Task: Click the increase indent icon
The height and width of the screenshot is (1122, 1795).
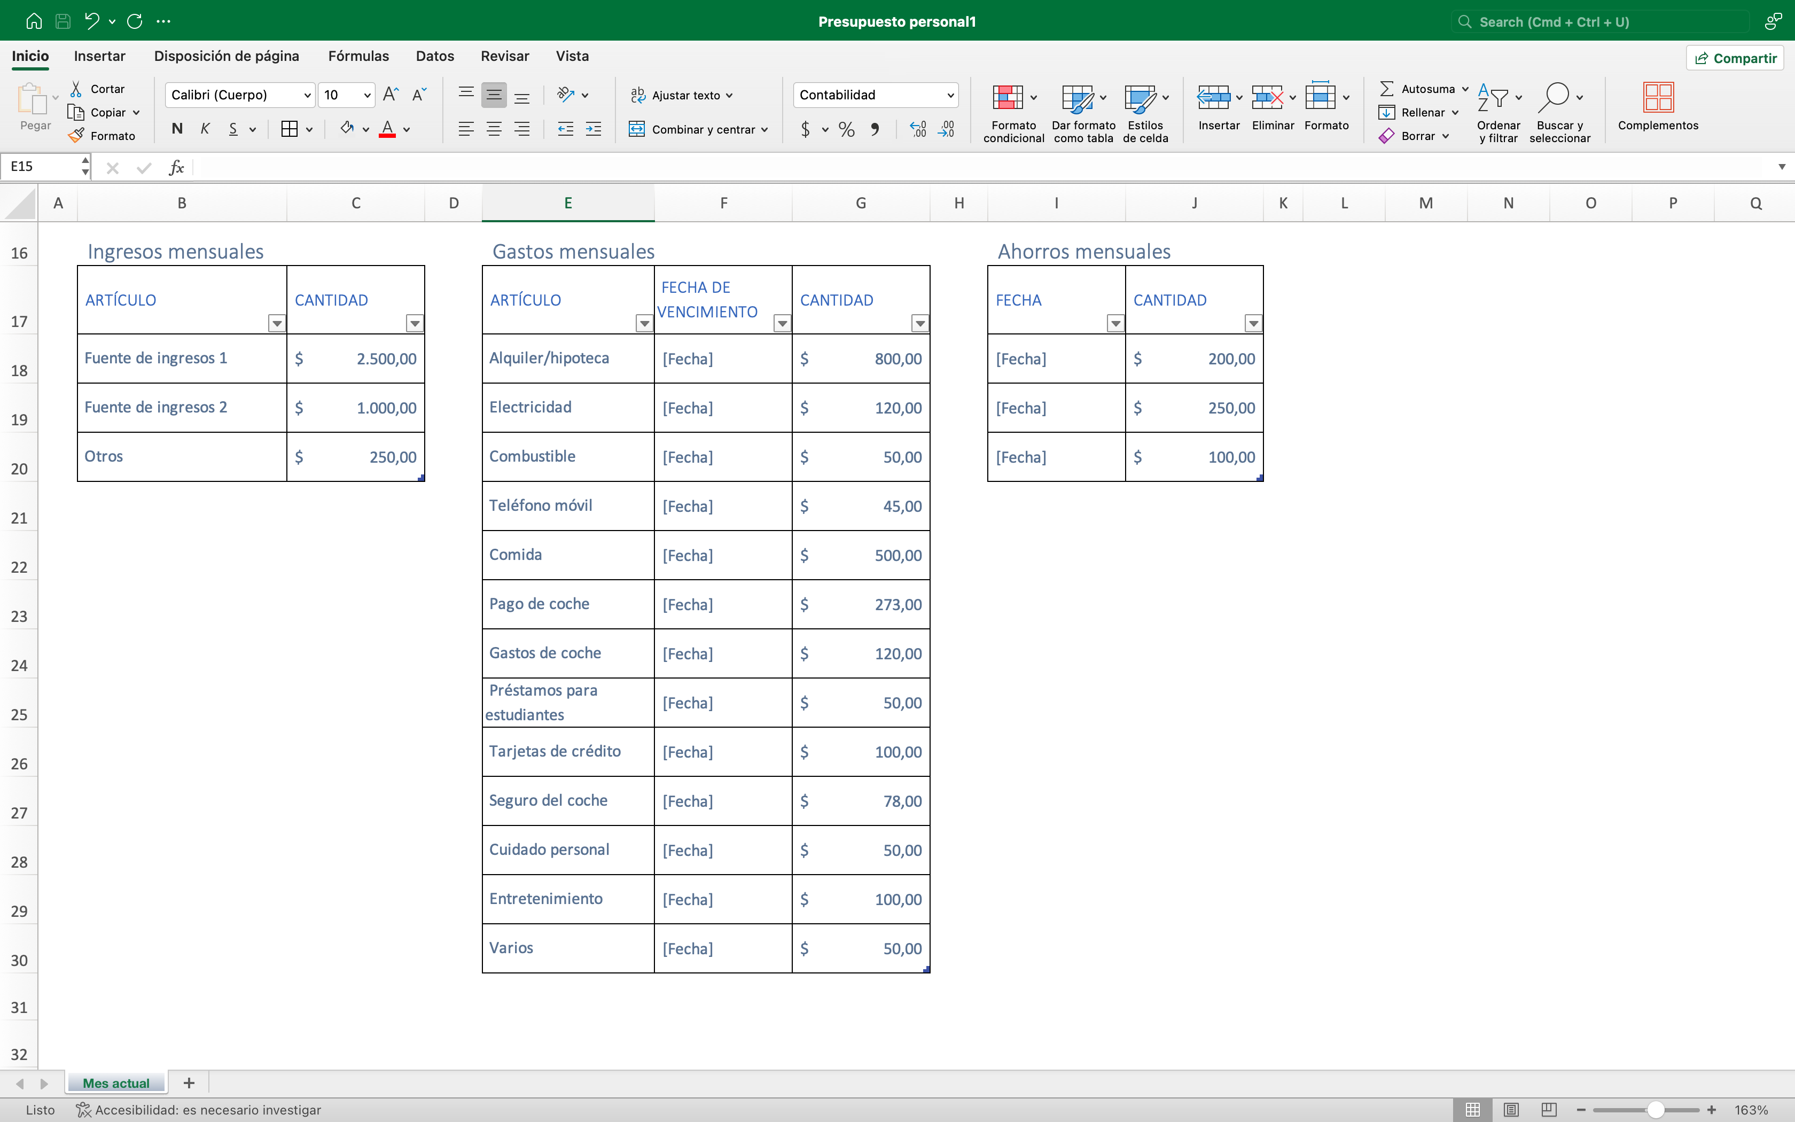Action: pos(594,129)
